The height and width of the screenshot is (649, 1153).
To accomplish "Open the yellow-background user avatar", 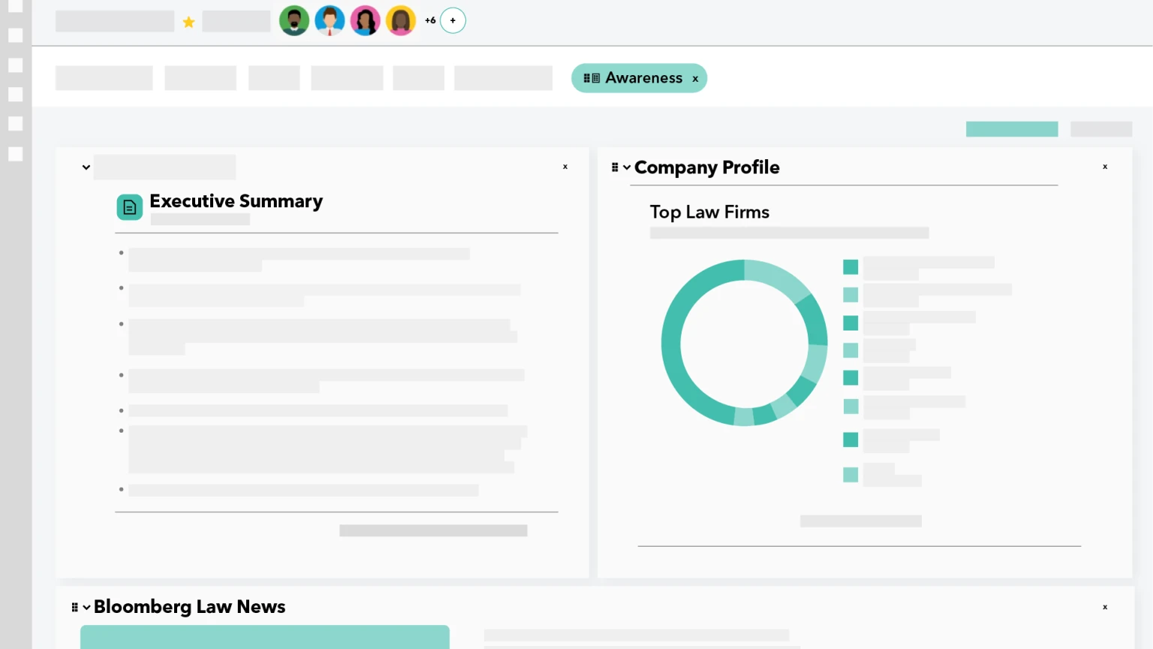I will (x=401, y=20).
